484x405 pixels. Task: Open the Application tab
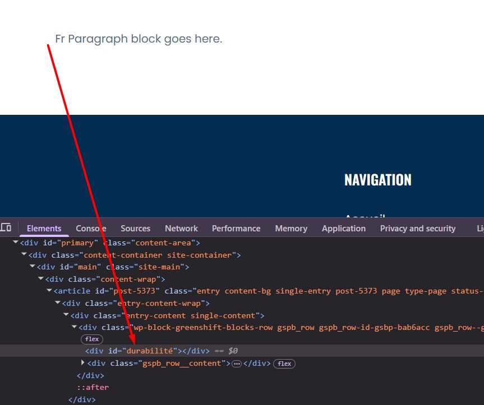coord(344,229)
